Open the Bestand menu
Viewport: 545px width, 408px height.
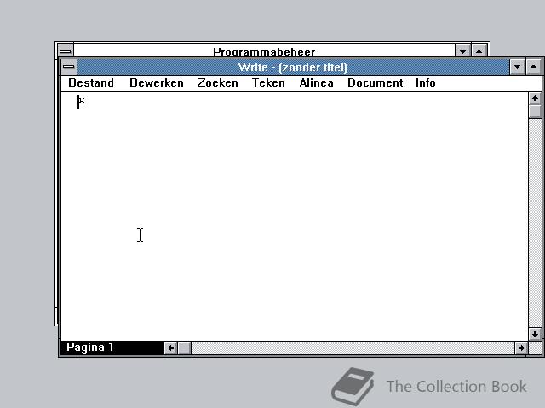(91, 83)
